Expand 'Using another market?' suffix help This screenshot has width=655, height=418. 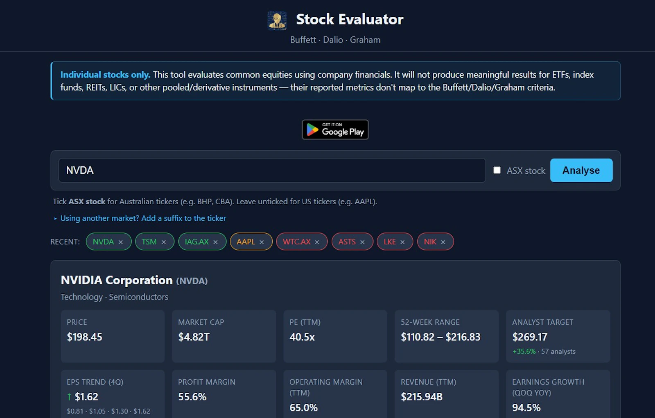140,218
